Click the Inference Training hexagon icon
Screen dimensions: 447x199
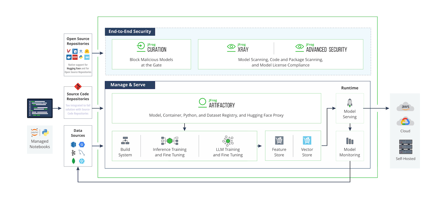(x=170, y=141)
